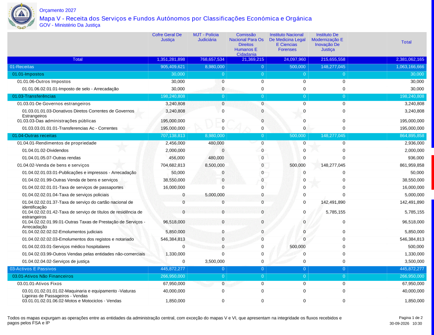Click 'GOV - Ministério Da Justiça' subtitle

70,25
